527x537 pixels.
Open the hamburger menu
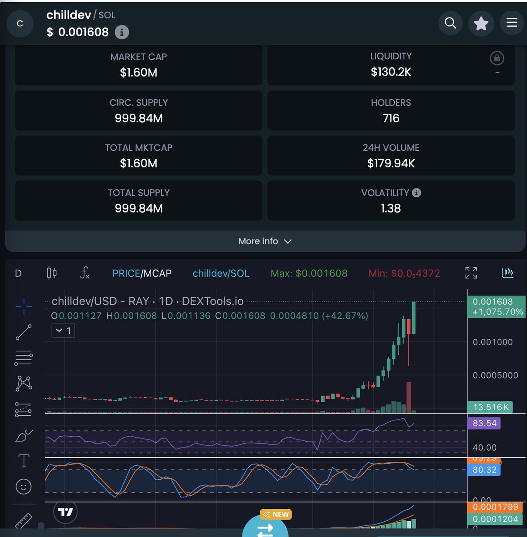point(512,23)
